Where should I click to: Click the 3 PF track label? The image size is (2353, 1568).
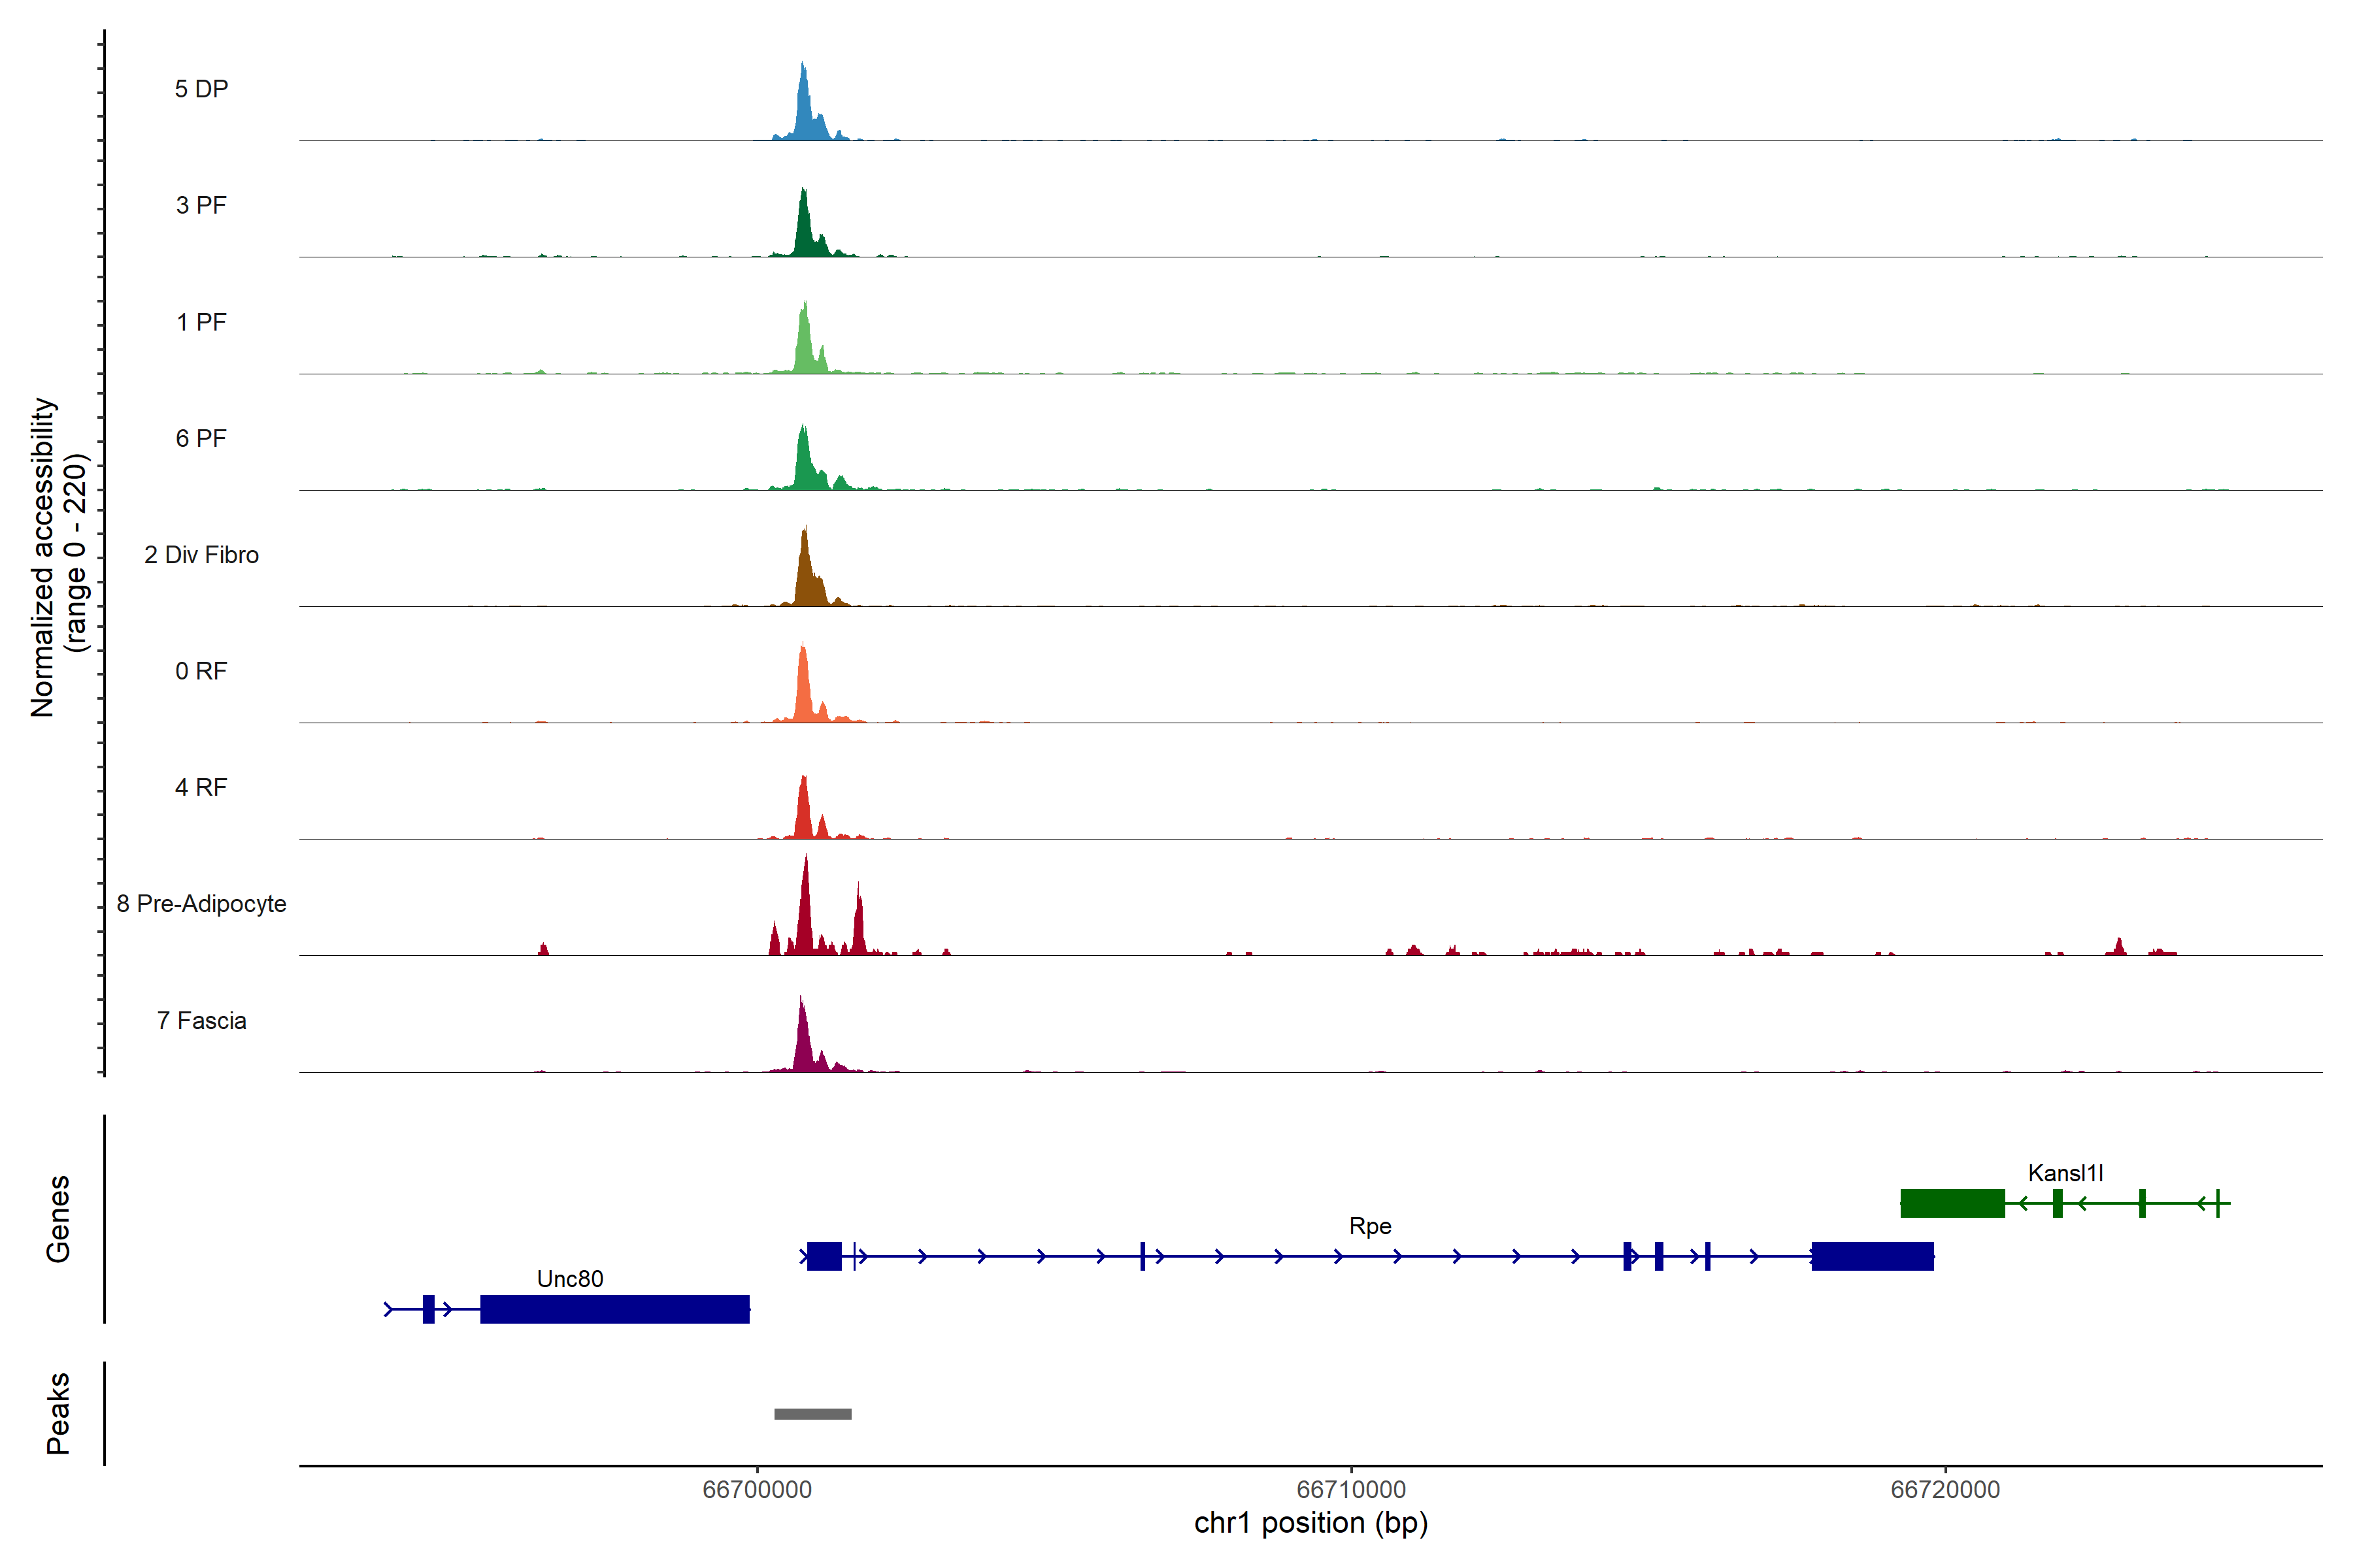pyautogui.click(x=201, y=205)
